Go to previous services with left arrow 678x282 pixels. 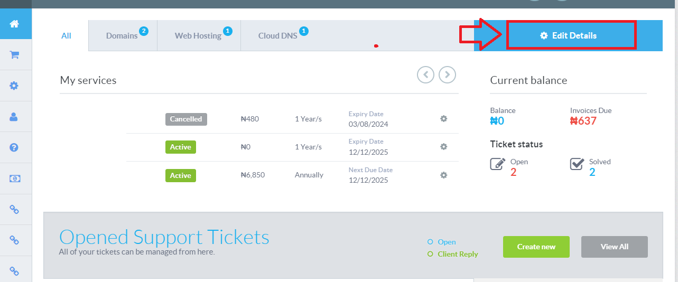point(425,74)
